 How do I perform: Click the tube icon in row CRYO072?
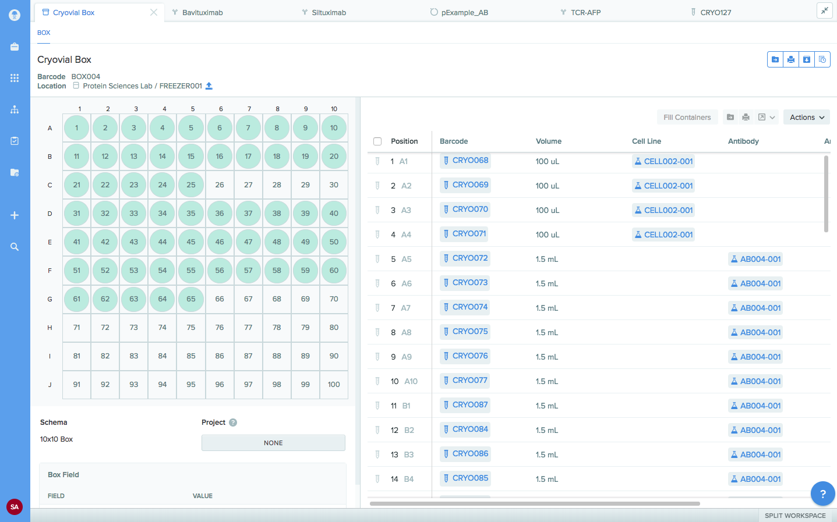coord(377,259)
